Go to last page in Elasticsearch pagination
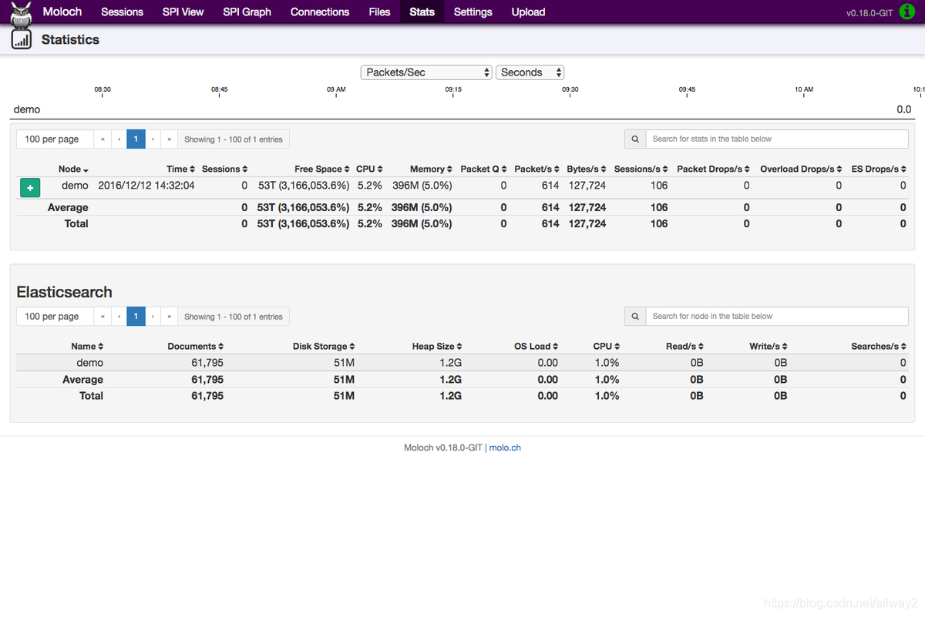Viewport: 925px width, 617px height. [x=169, y=317]
